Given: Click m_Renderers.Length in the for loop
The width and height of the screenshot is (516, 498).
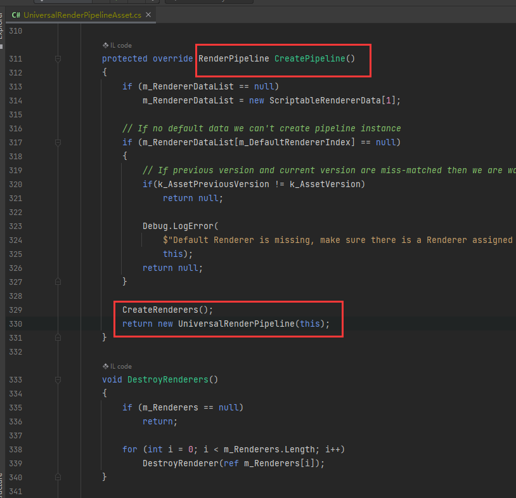Looking at the screenshot, I should point(269,450).
